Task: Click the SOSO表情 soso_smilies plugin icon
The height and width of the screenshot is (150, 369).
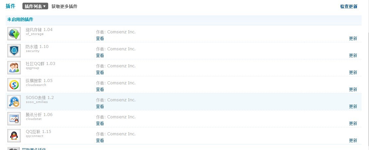Action: [14, 102]
